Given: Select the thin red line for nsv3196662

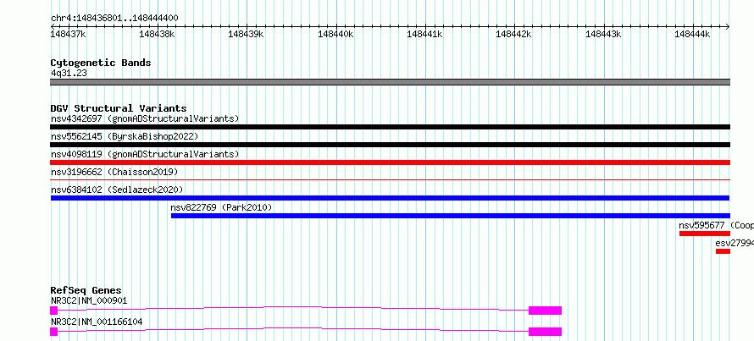Looking at the screenshot, I should pyautogui.click(x=390, y=180).
